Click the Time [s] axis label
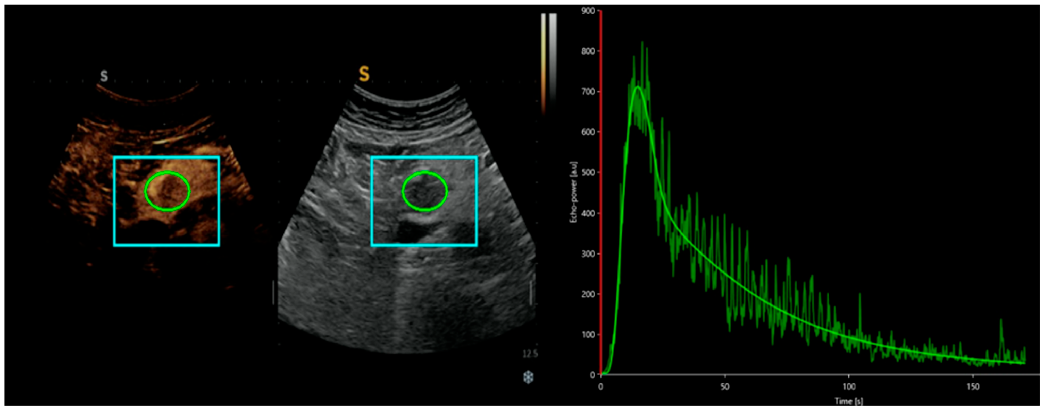Image resolution: width=1044 pixels, height=412 pixels. 849,401
